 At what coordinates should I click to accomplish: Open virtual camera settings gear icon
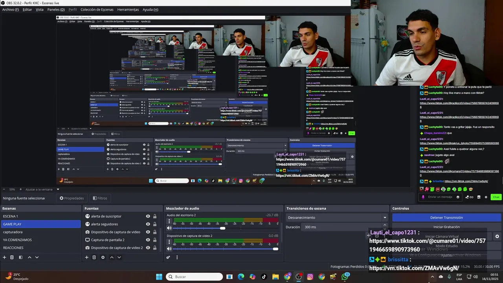(497, 237)
